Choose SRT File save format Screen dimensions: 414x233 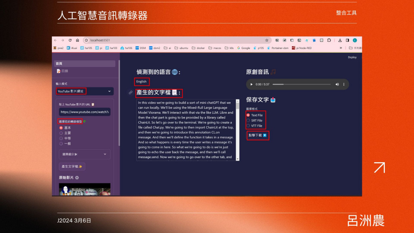(248, 121)
